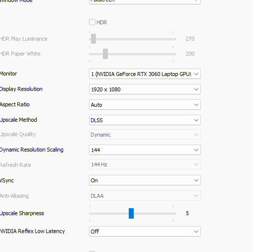Open the Display Resolution dropdown
The width and height of the screenshot is (253, 252).
pyautogui.click(x=145, y=89)
